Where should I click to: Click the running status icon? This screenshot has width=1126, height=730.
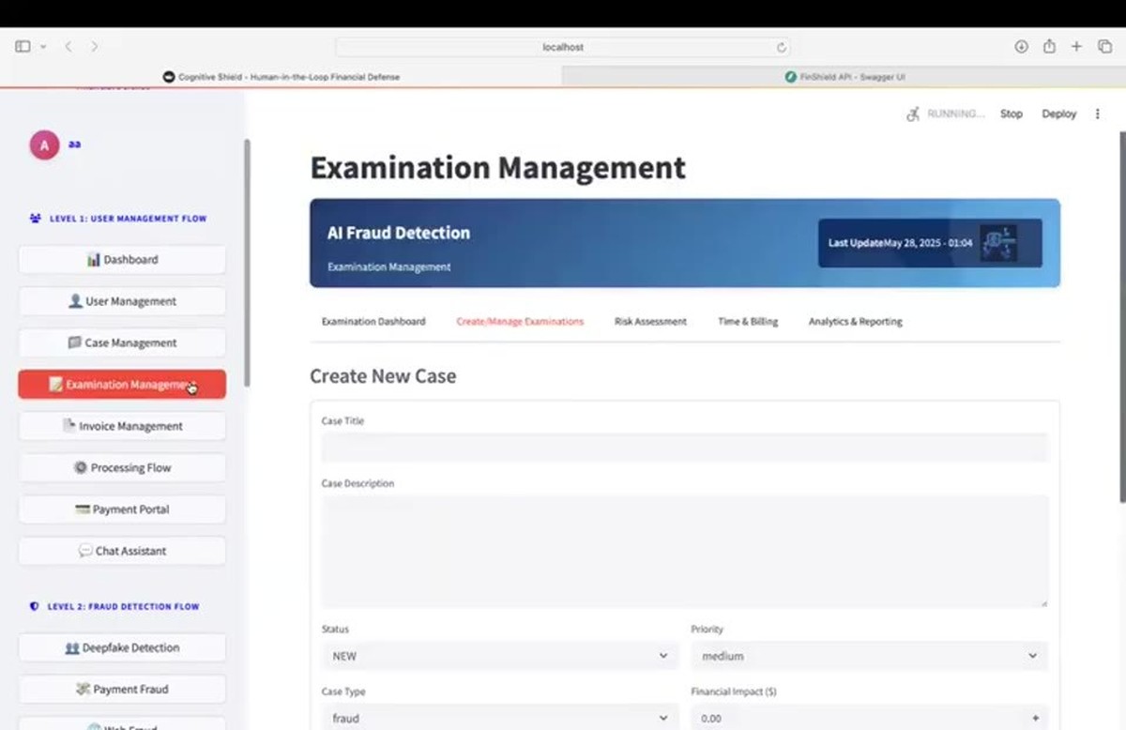pos(912,114)
